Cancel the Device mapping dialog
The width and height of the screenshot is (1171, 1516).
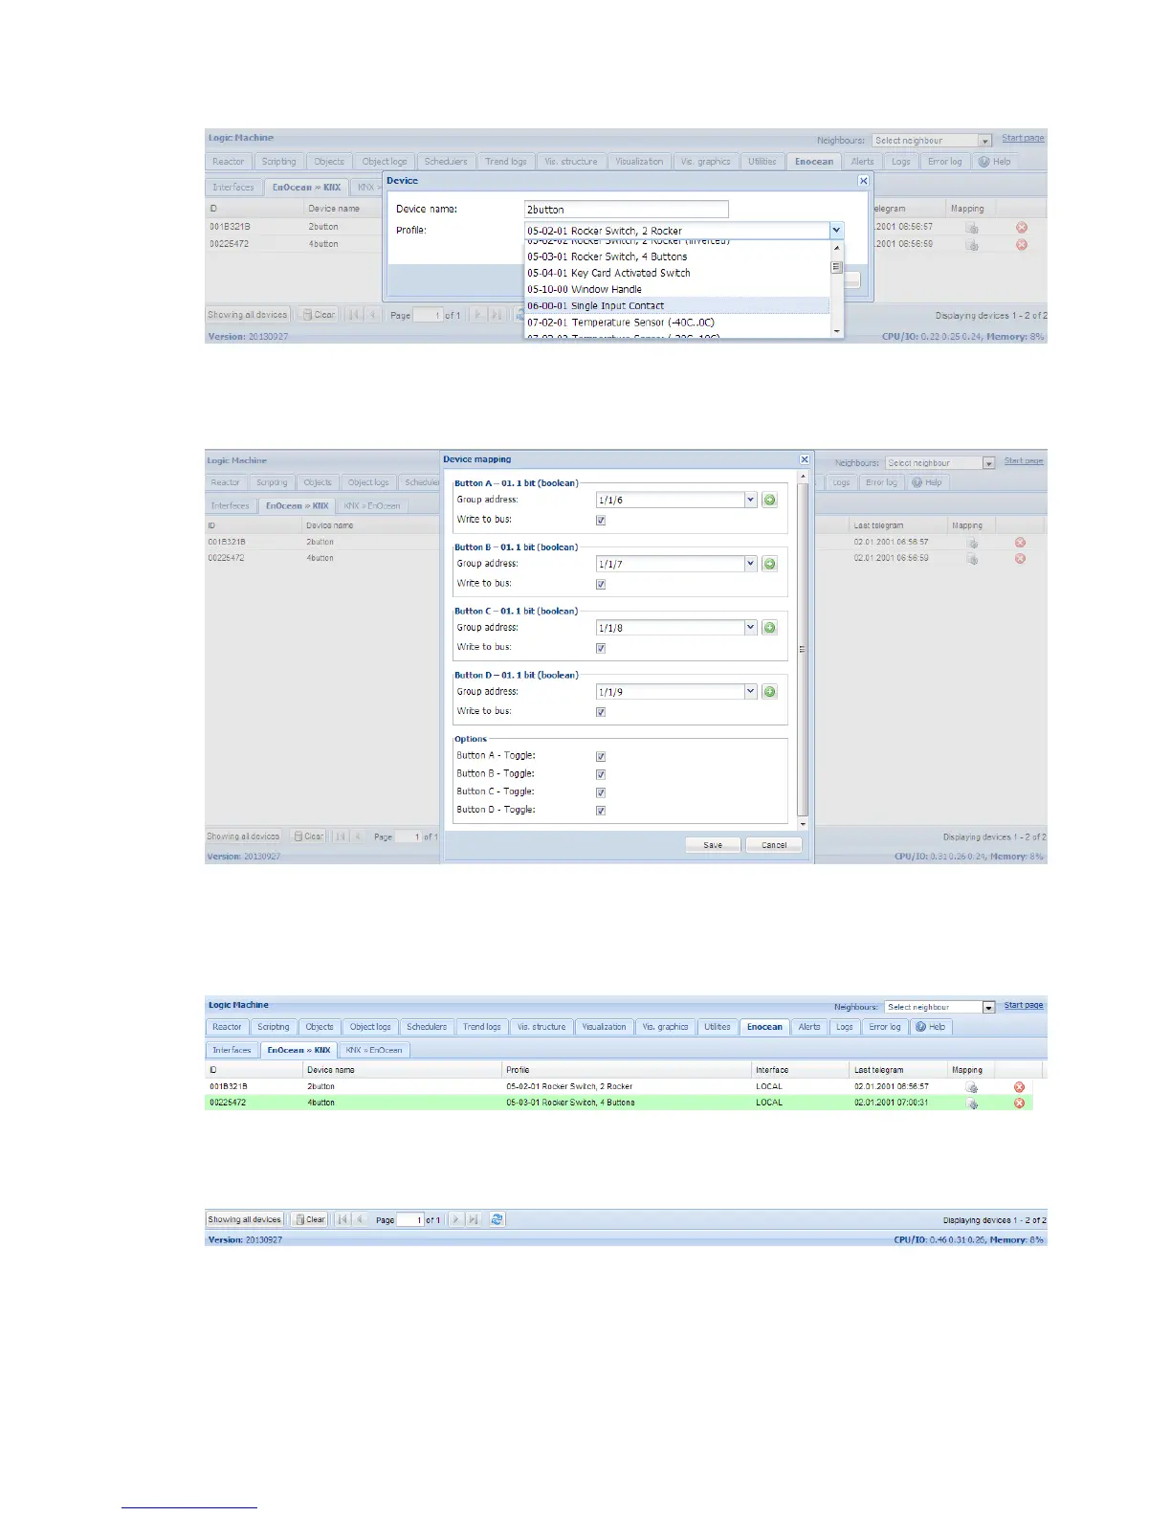coord(774,845)
